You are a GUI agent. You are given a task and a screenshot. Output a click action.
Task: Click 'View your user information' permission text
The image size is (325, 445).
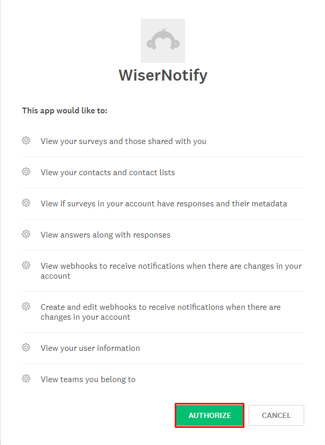pyautogui.click(x=90, y=348)
